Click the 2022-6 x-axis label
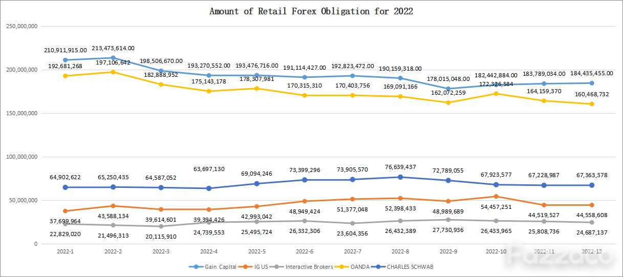 [x=305, y=251]
